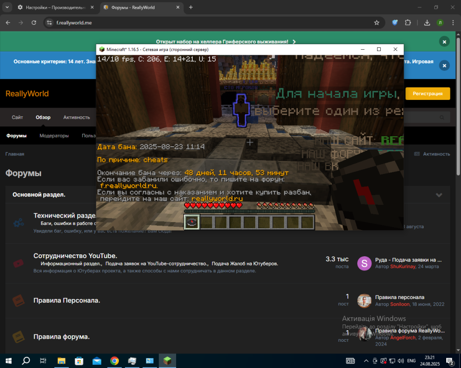Reload the forum page
Image resolution: width=461 pixels, height=368 pixels.
(34, 23)
